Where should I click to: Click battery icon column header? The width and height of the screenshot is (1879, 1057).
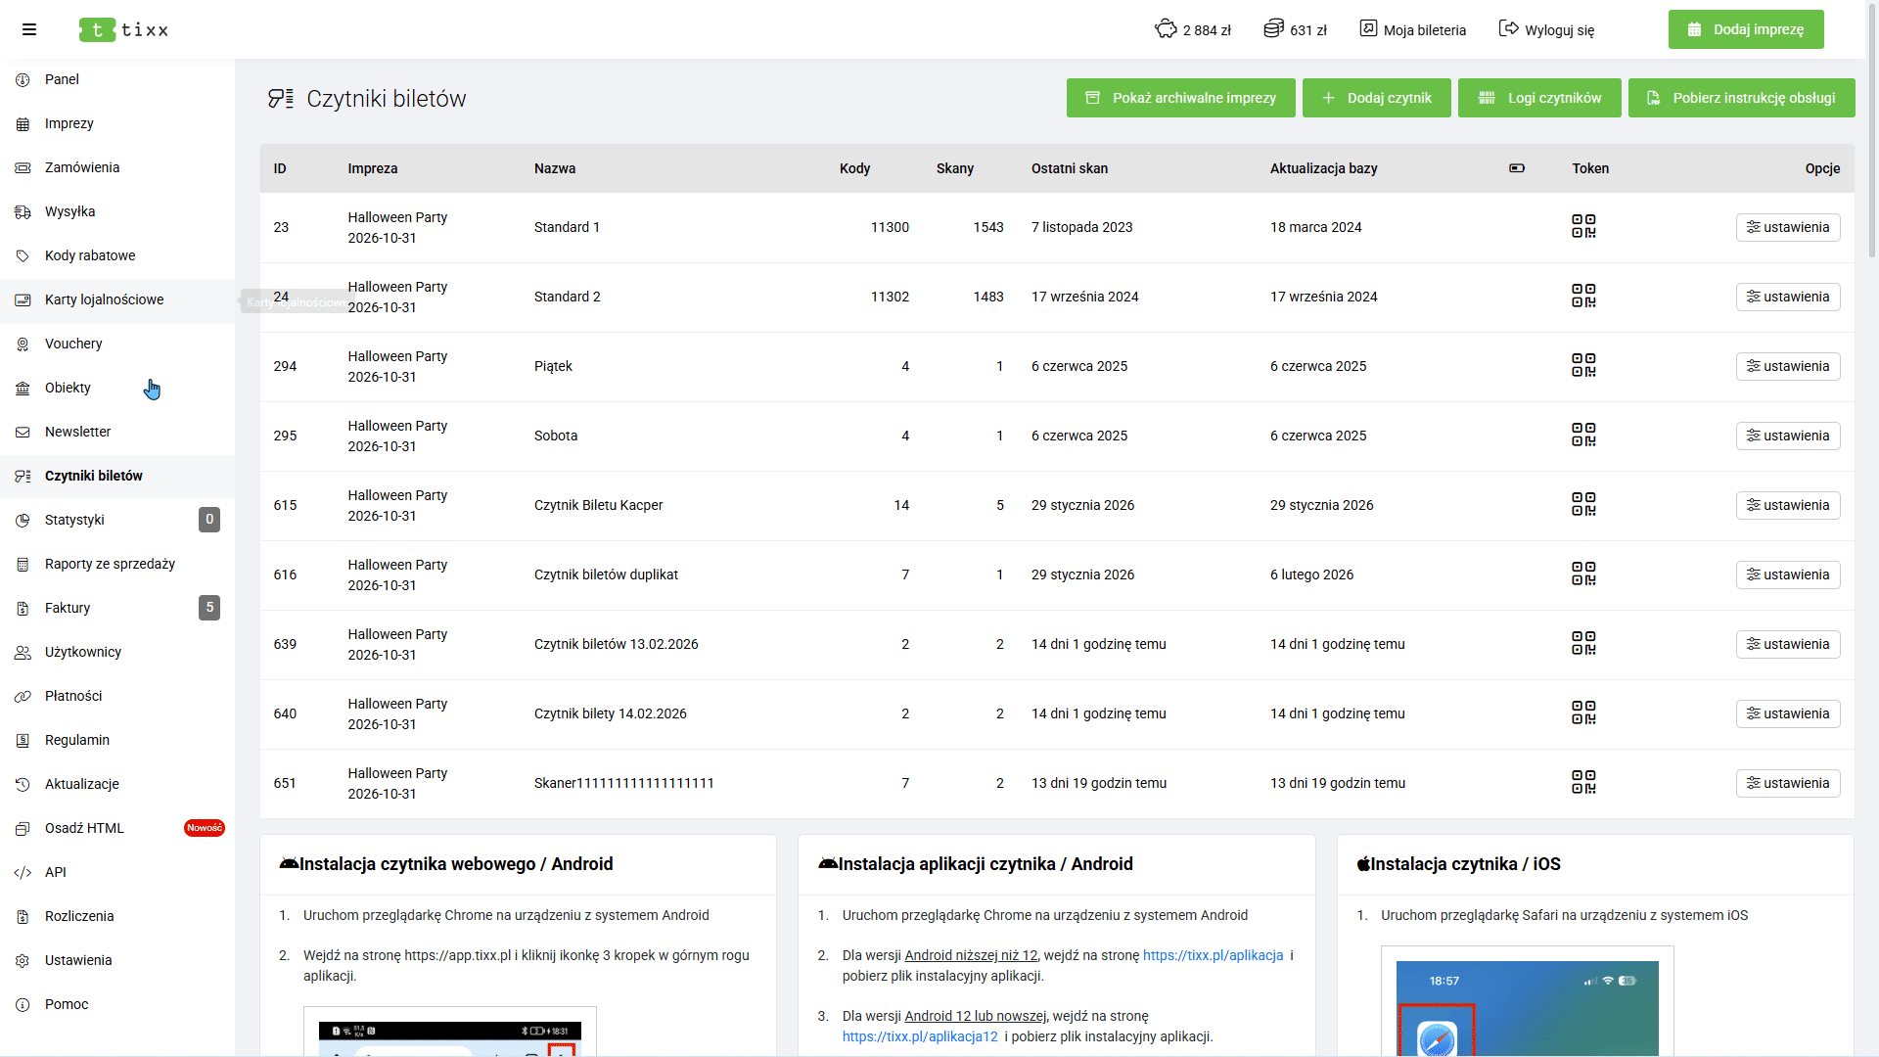point(1516,168)
